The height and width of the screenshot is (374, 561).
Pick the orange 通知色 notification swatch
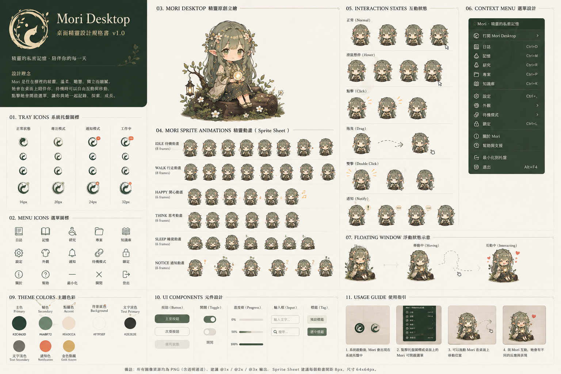46,346
